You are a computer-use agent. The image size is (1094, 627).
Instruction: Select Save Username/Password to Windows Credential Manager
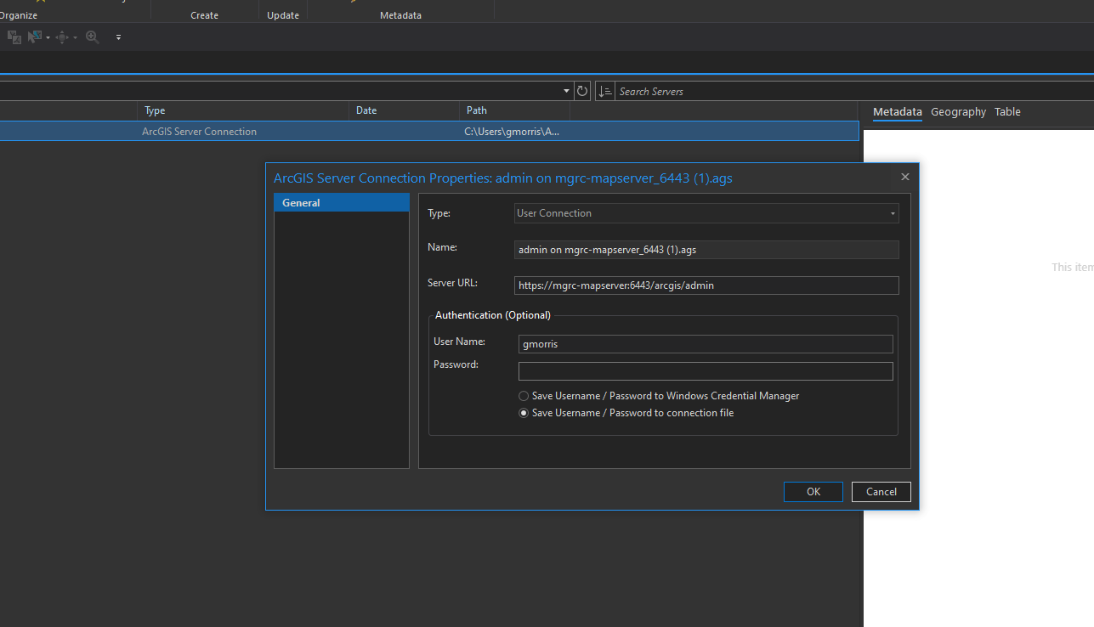[x=524, y=395]
